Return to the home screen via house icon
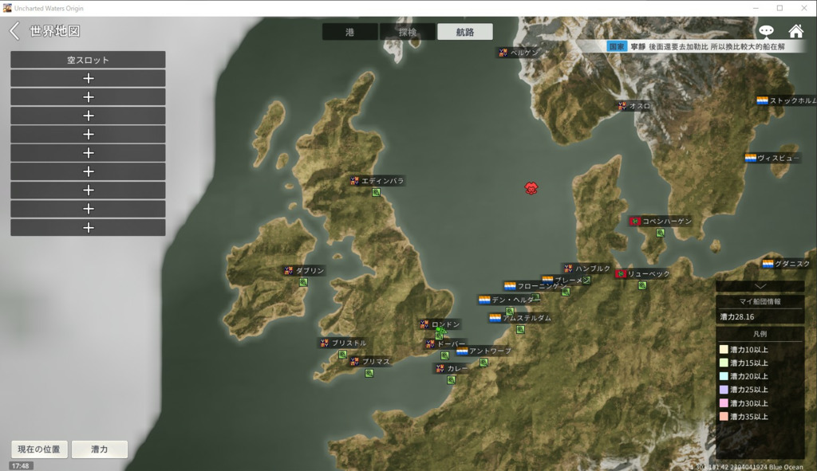 pos(795,31)
